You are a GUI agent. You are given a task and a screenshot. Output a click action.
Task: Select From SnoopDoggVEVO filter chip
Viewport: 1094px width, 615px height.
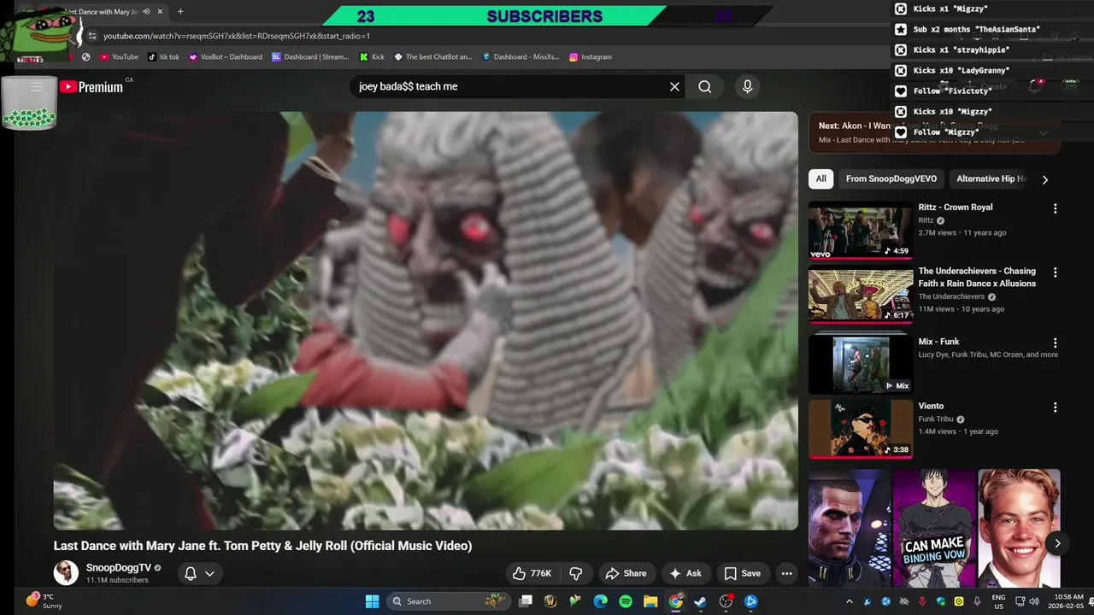tap(891, 179)
